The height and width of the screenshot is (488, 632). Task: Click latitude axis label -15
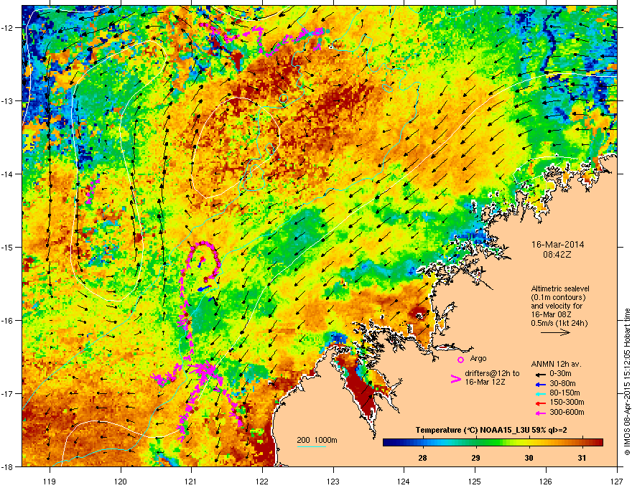(7, 247)
